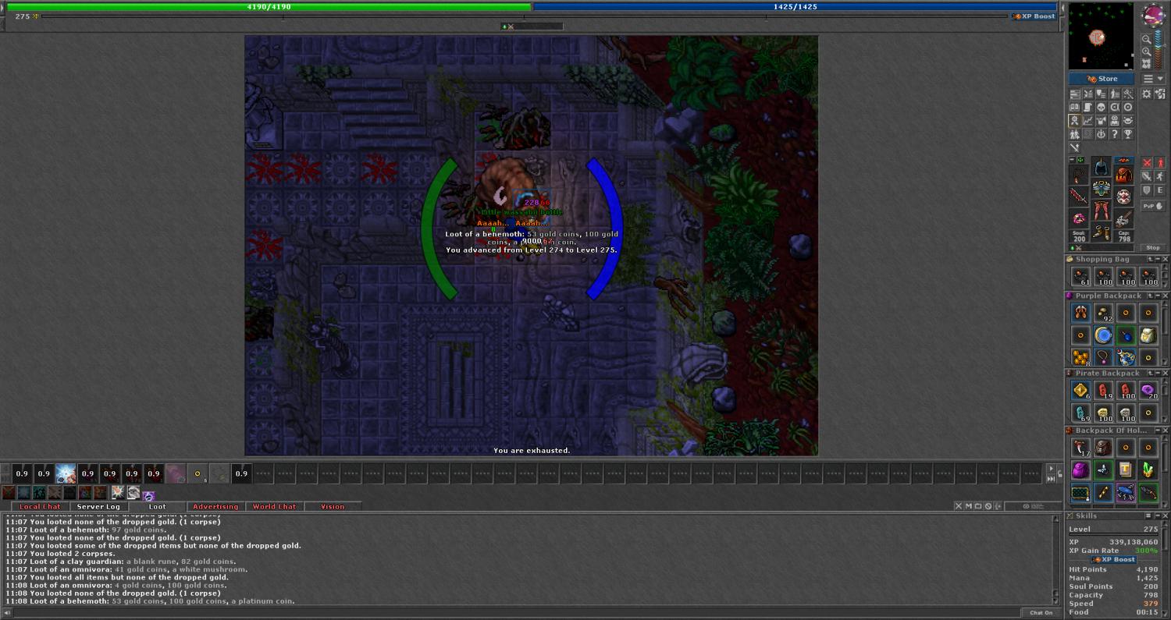This screenshot has width=1171, height=620.
Task: Click the armor equipment slot
Action: [1101, 189]
